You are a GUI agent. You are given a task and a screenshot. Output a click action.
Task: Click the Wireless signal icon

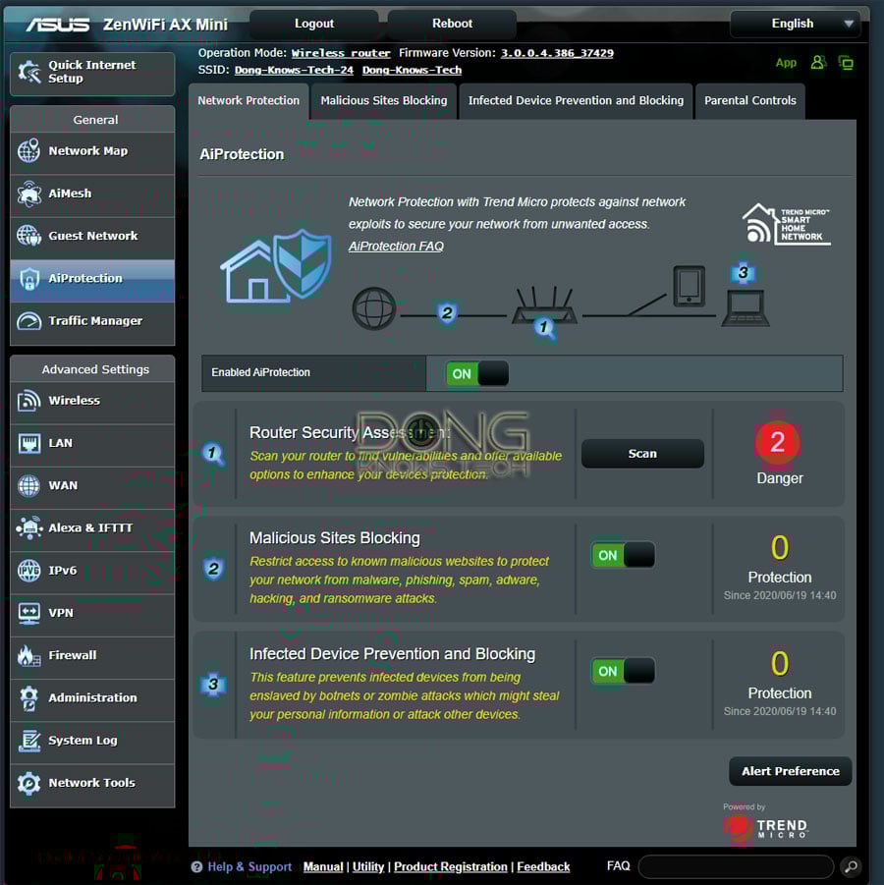pos(28,401)
